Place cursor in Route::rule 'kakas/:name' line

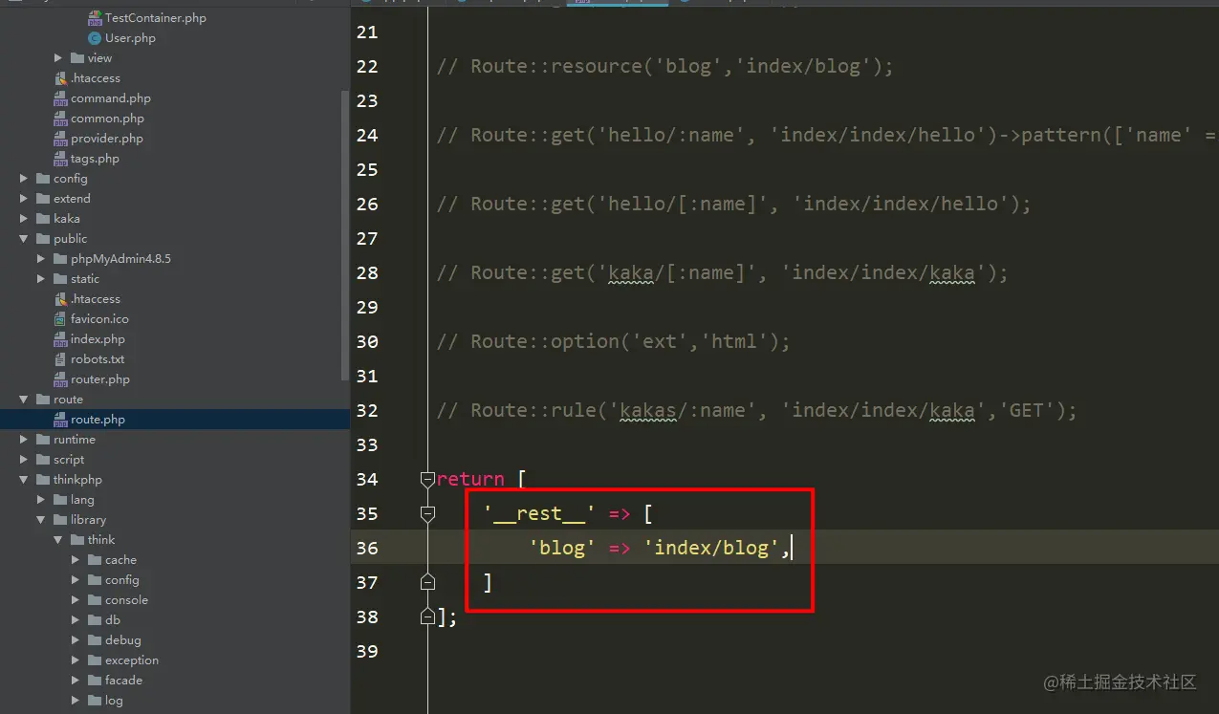tap(756, 410)
